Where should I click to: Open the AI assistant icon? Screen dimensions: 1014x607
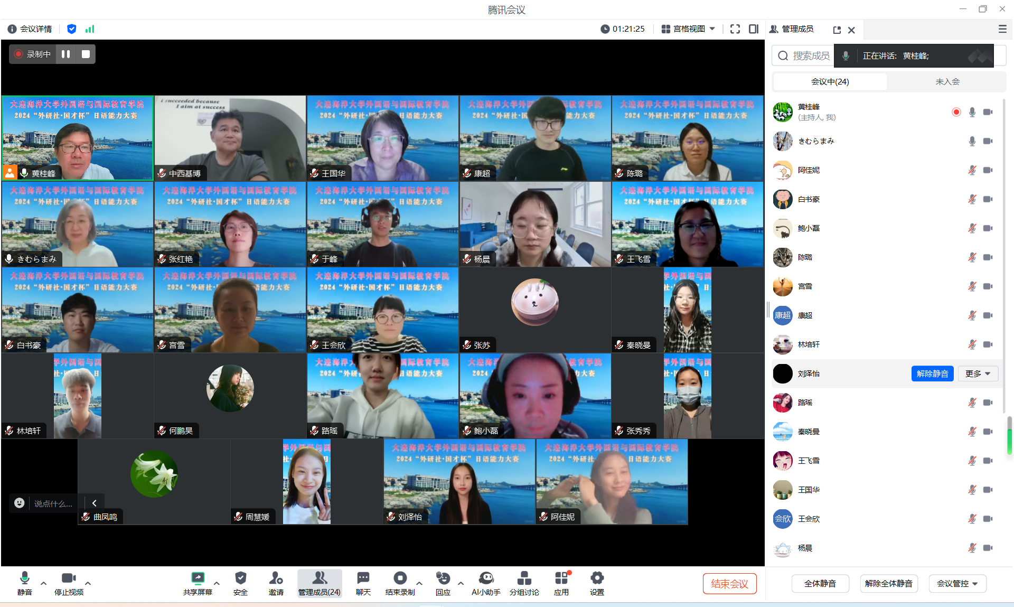[486, 578]
